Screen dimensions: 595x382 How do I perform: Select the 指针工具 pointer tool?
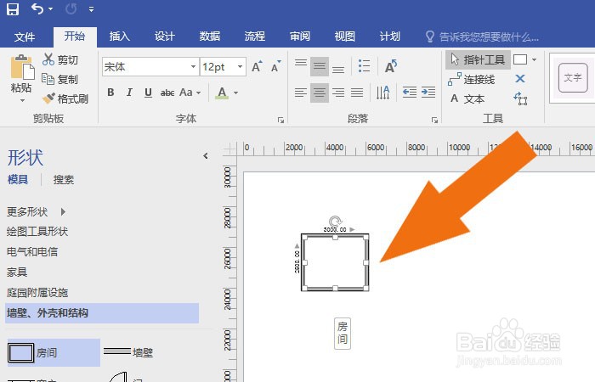tap(478, 60)
